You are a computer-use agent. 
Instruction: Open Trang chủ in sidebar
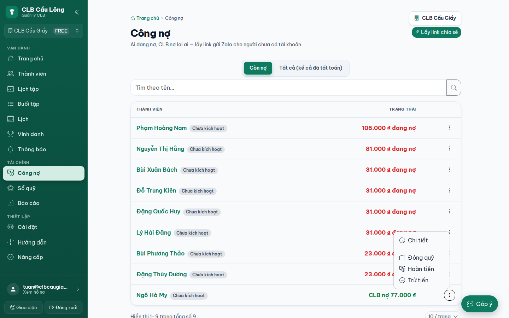(x=43, y=59)
